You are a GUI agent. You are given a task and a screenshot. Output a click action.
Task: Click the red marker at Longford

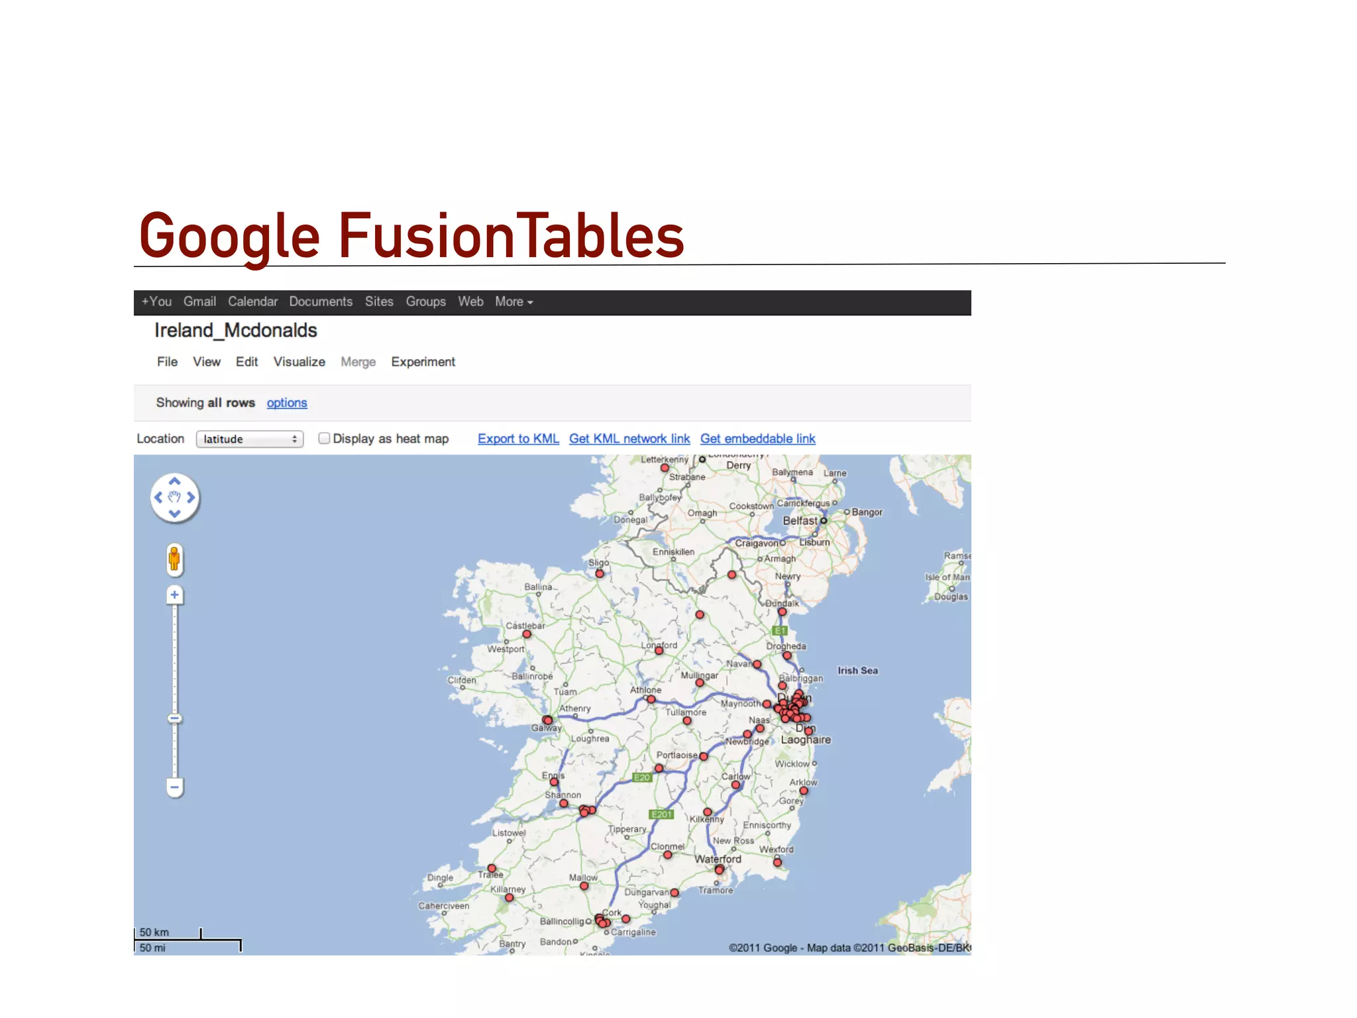click(659, 651)
